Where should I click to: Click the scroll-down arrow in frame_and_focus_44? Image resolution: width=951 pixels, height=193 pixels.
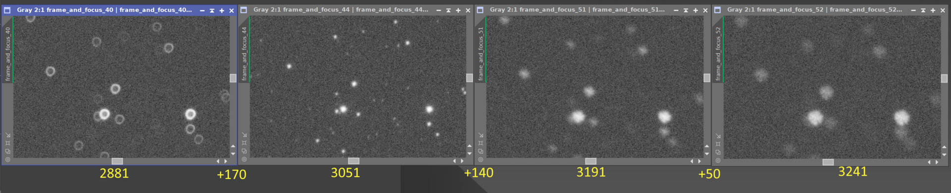click(x=470, y=154)
